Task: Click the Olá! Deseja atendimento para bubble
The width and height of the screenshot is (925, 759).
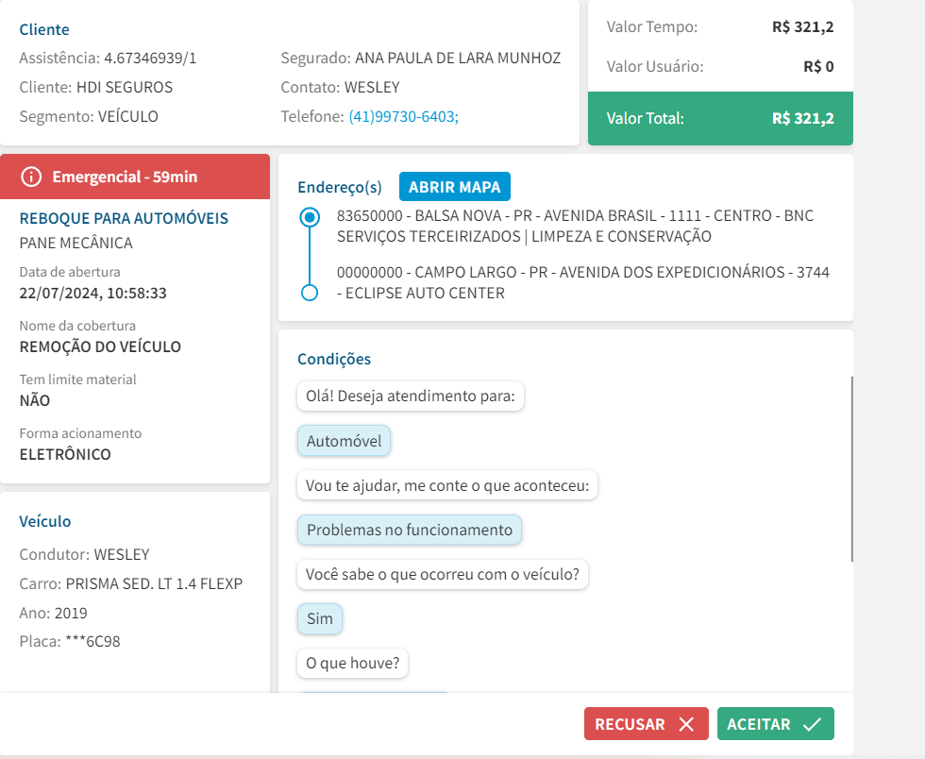Action: tap(410, 396)
